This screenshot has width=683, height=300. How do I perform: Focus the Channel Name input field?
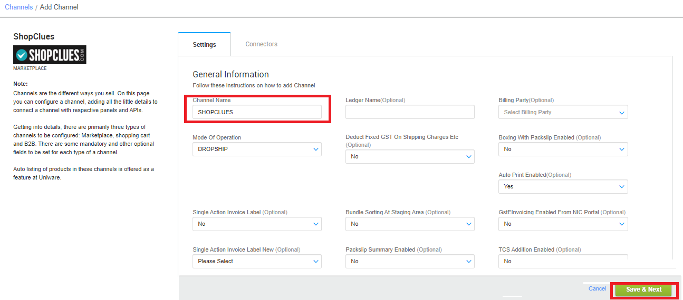pyautogui.click(x=257, y=112)
